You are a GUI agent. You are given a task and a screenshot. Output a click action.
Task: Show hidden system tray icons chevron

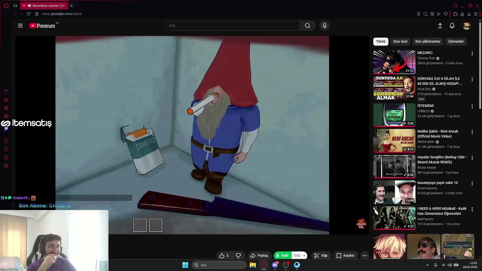(427, 265)
